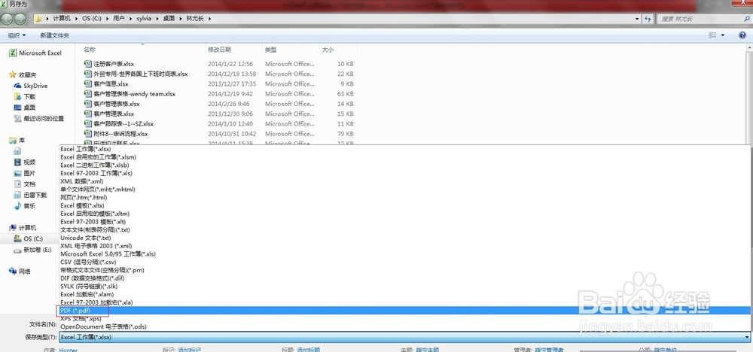Choose DIF (数据交换格式)(*.dif) type
The height and width of the screenshot is (352, 753).
pyautogui.click(x=404, y=278)
